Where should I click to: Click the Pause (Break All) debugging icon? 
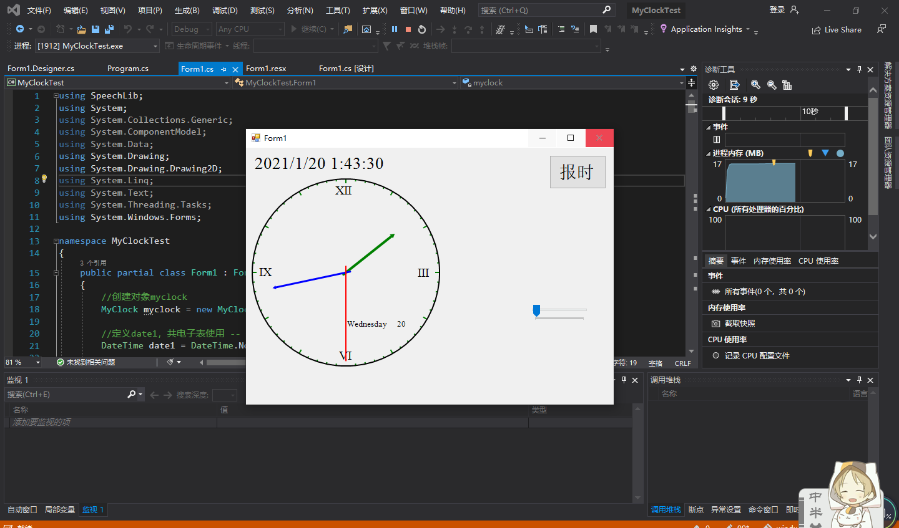click(x=395, y=29)
